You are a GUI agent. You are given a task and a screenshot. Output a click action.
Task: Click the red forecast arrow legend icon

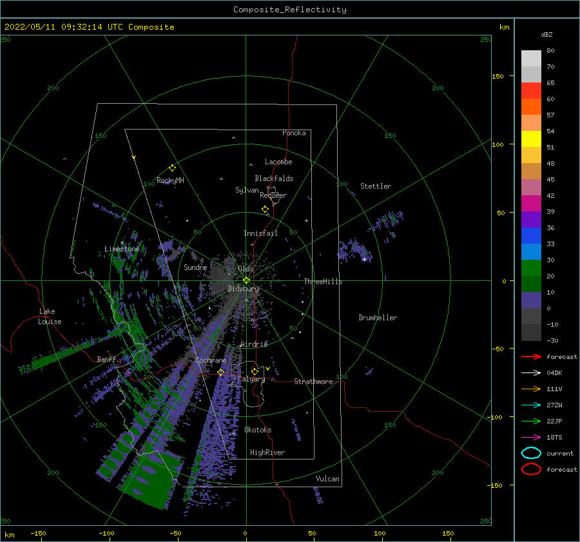(x=531, y=356)
